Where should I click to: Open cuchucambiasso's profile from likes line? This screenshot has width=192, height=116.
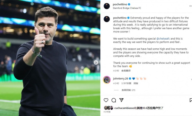pyautogui.click(x=125, y=108)
